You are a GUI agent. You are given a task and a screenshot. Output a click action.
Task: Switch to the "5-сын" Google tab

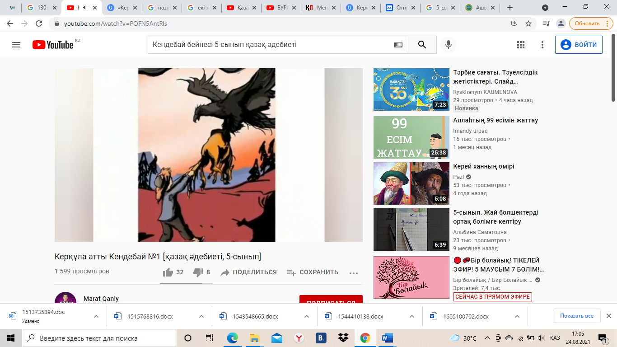pyautogui.click(x=440, y=8)
